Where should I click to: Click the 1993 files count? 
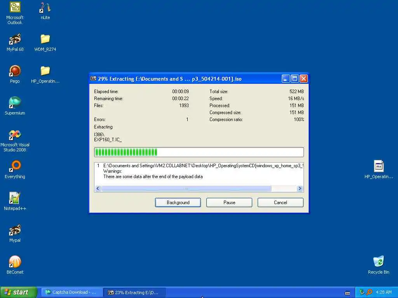click(184, 106)
